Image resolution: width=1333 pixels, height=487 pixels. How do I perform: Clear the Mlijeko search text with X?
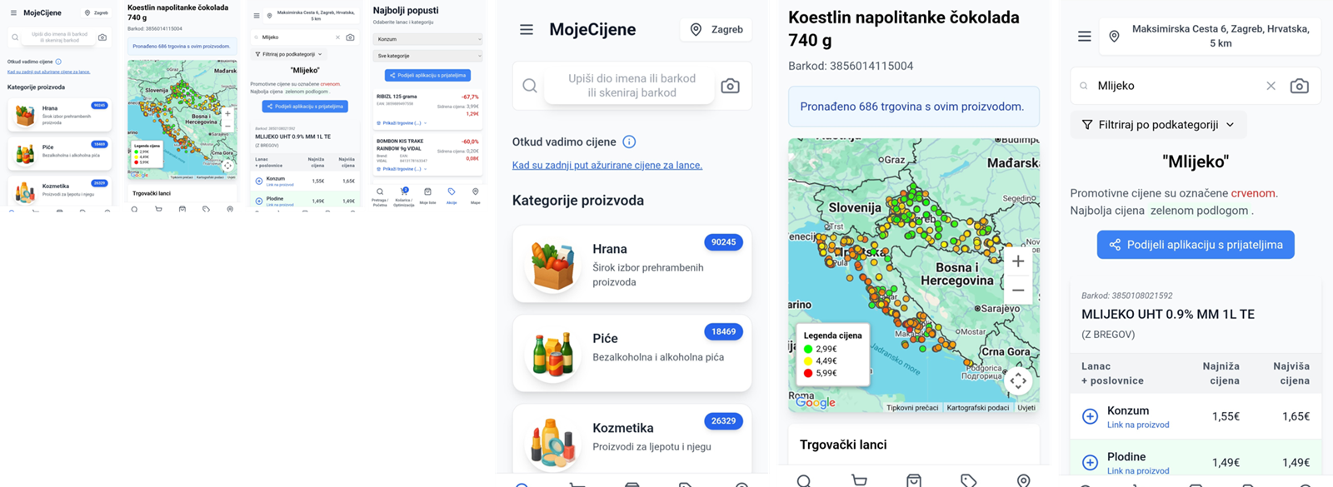tap(1271, 86)
